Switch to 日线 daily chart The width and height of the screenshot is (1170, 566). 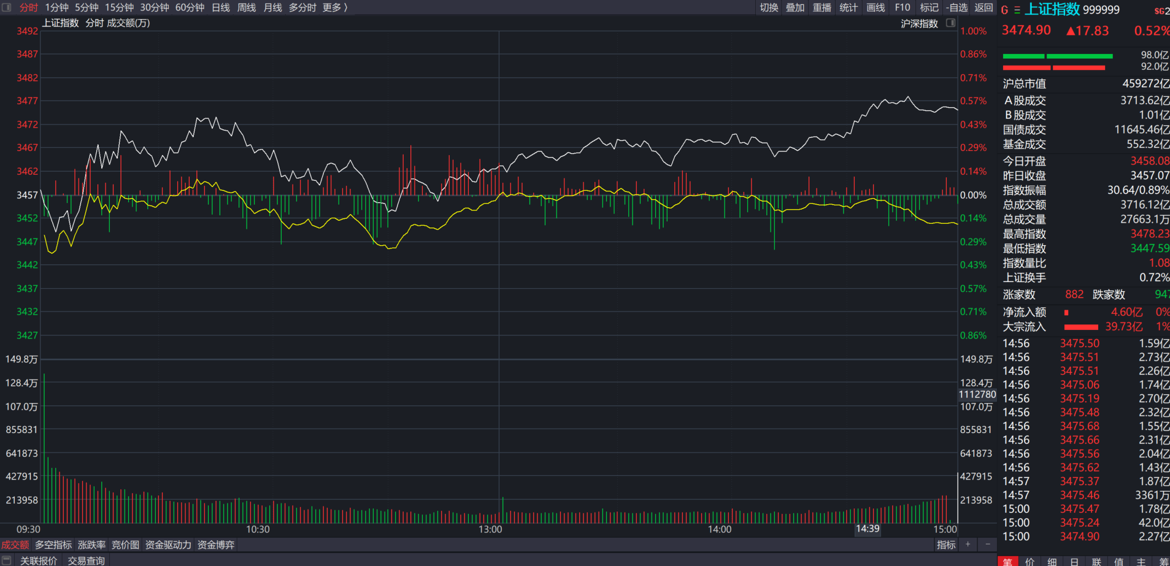click(221, 7)
